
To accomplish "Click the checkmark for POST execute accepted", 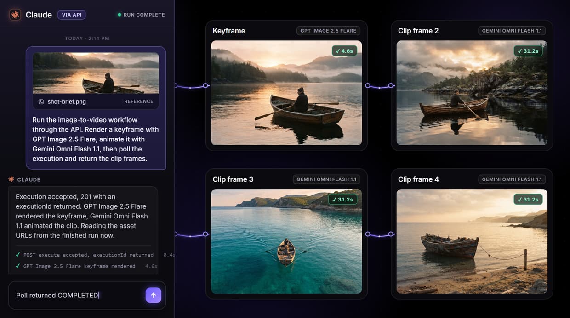I will [x=18, y=255].
